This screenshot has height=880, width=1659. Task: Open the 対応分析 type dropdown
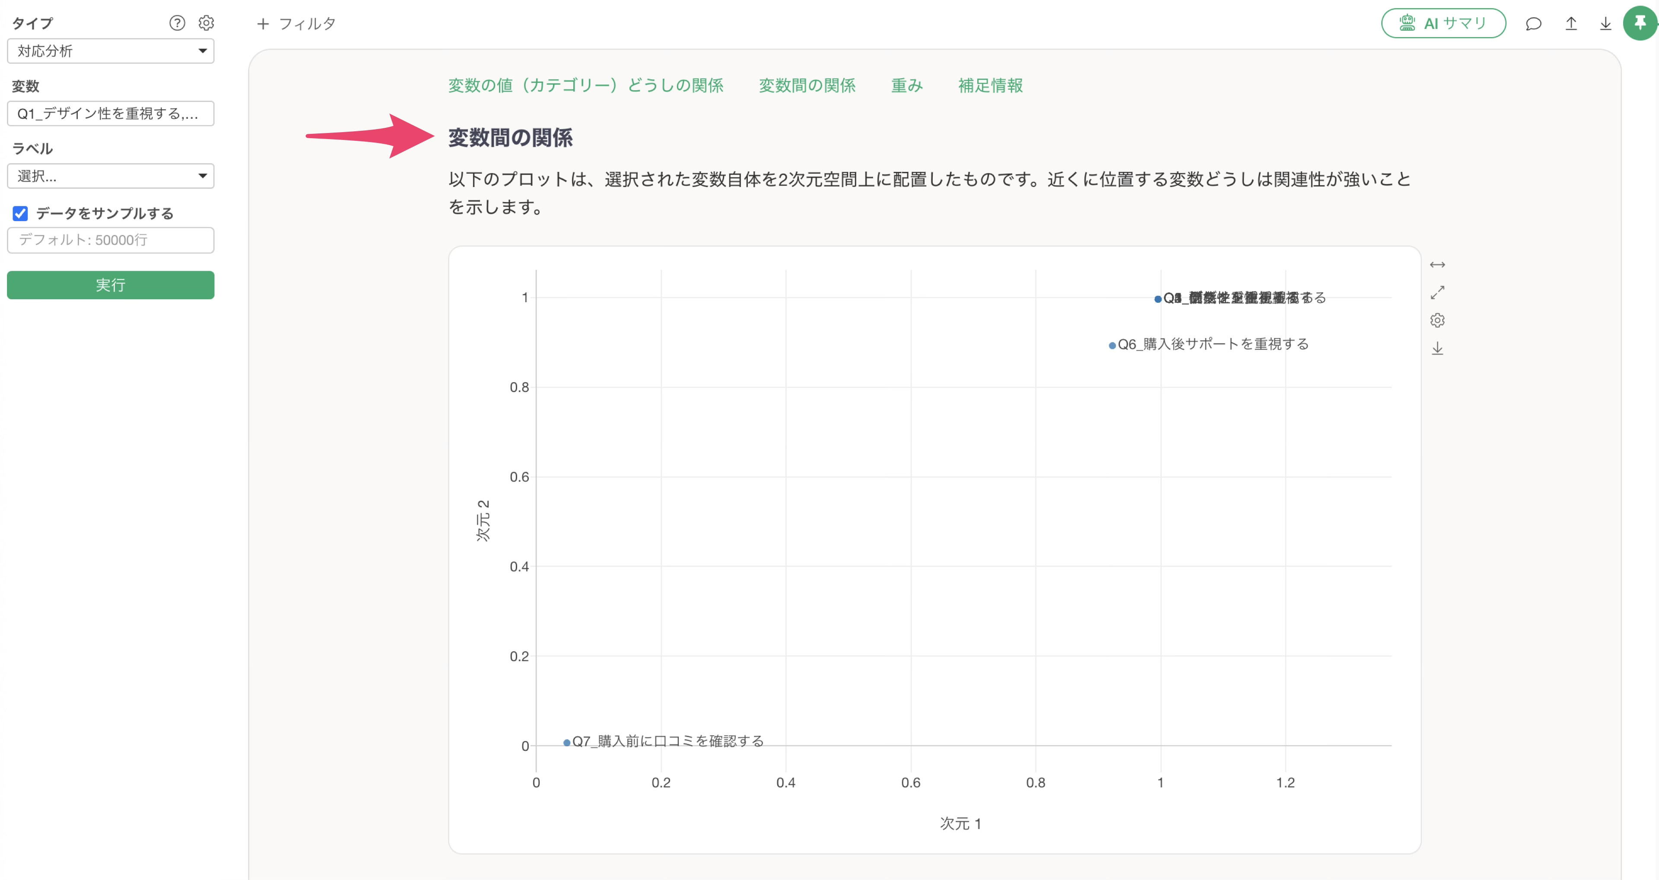pyautogui.click(x=110, y=51)
